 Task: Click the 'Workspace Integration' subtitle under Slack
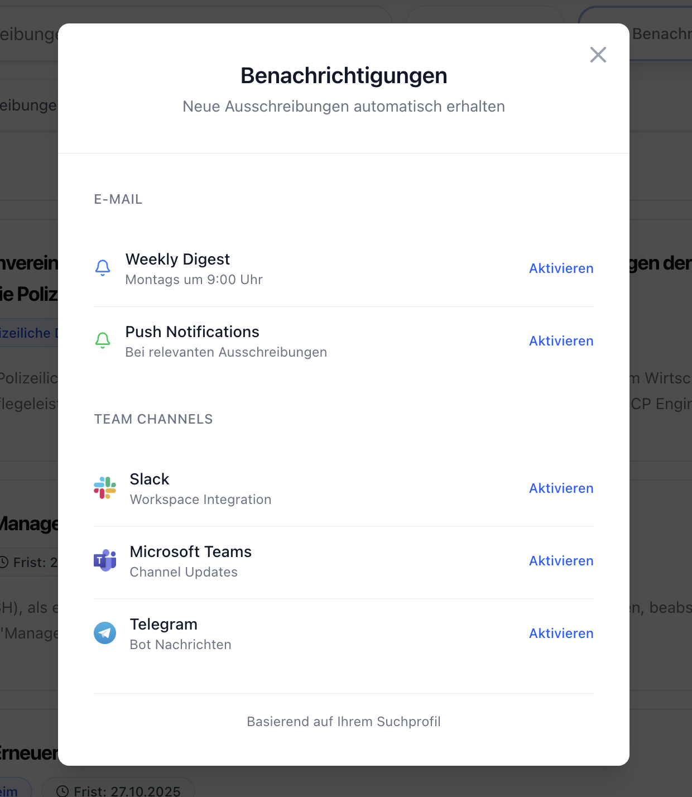(200, 500)
